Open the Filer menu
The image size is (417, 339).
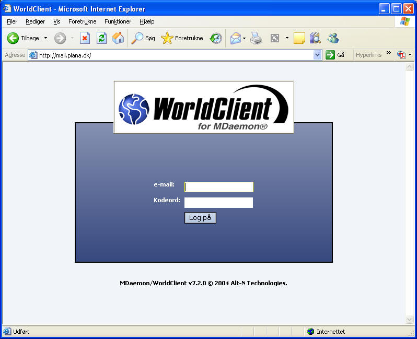[x=12, y=21]
